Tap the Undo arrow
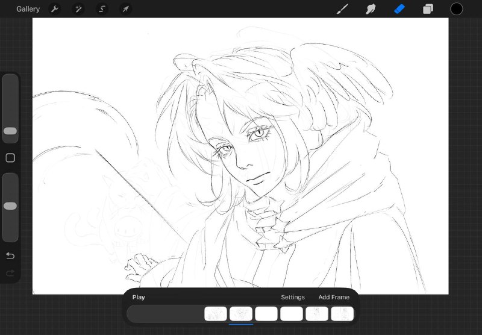Screen dimensions: 482x335 [10, 255]
